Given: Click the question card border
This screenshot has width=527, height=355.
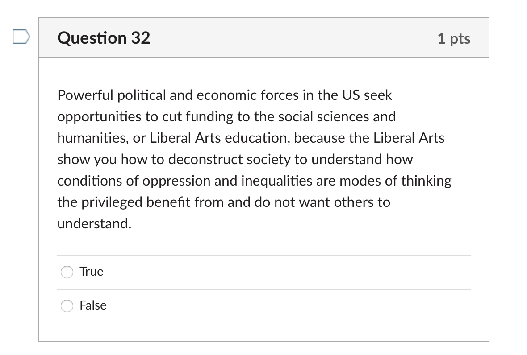Looking at the screenshot, I should click(39, 178).
